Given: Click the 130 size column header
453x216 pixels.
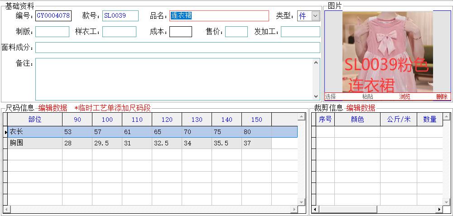Looking at the screenshot, I should click(197, 120).
